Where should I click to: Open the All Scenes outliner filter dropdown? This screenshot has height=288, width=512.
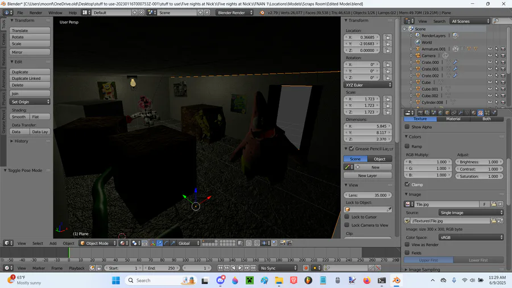(x=469, y=21)
